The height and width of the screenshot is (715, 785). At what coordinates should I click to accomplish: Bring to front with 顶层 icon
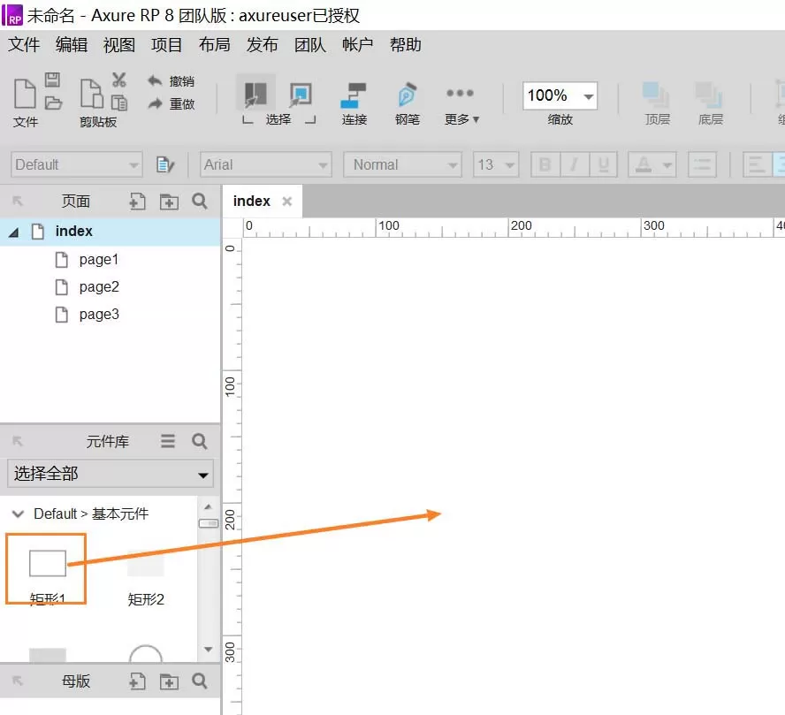pyautogui.click(x=656, y=95)
